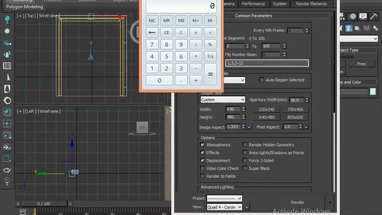Check Area Lights/Shadows as Points
382x215 pixels.
245,153
